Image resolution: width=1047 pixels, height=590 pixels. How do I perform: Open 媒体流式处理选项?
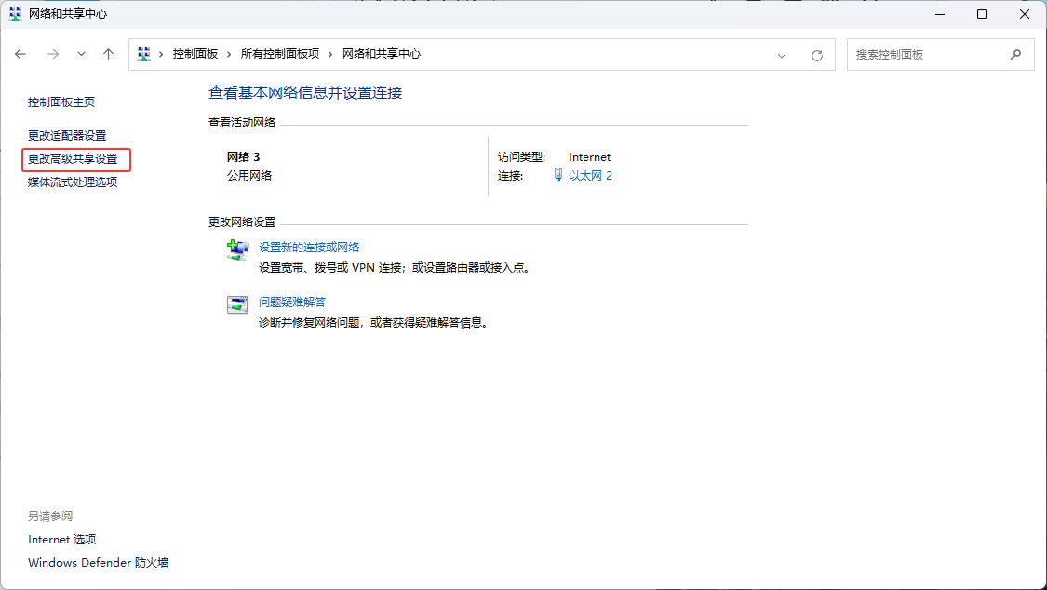click(x=74, y=181)
